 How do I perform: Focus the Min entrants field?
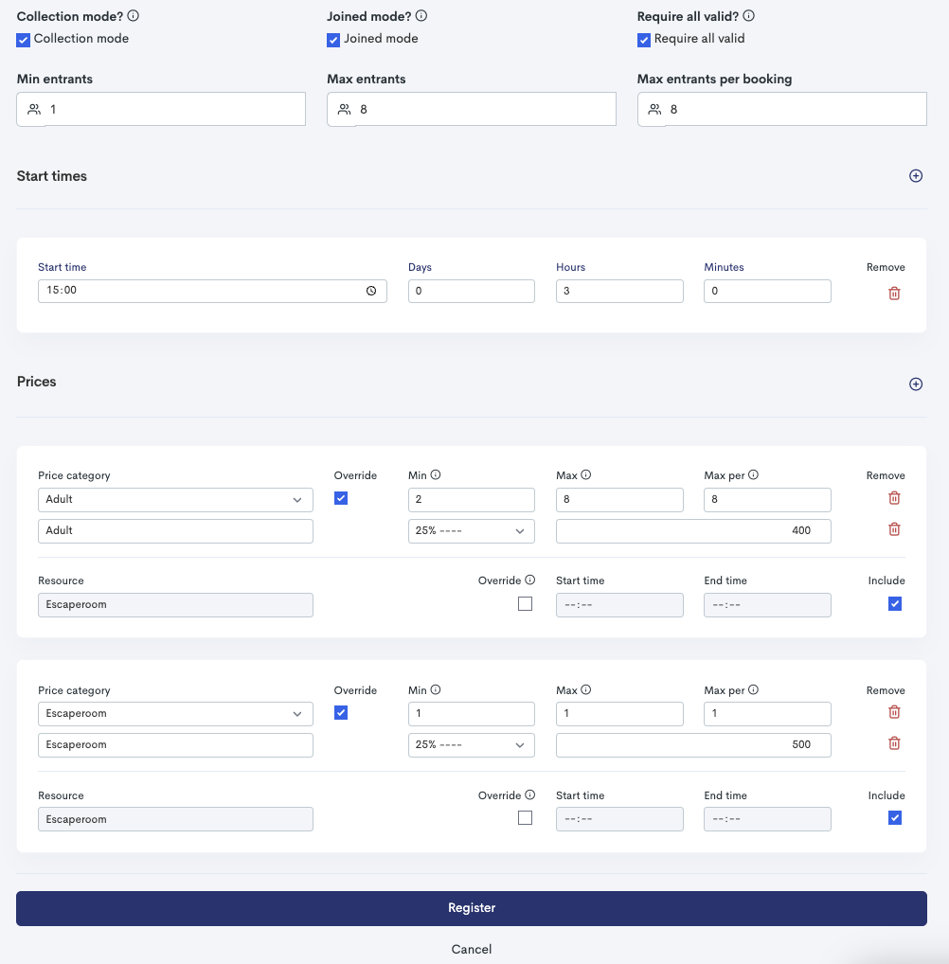click(161, 110)
